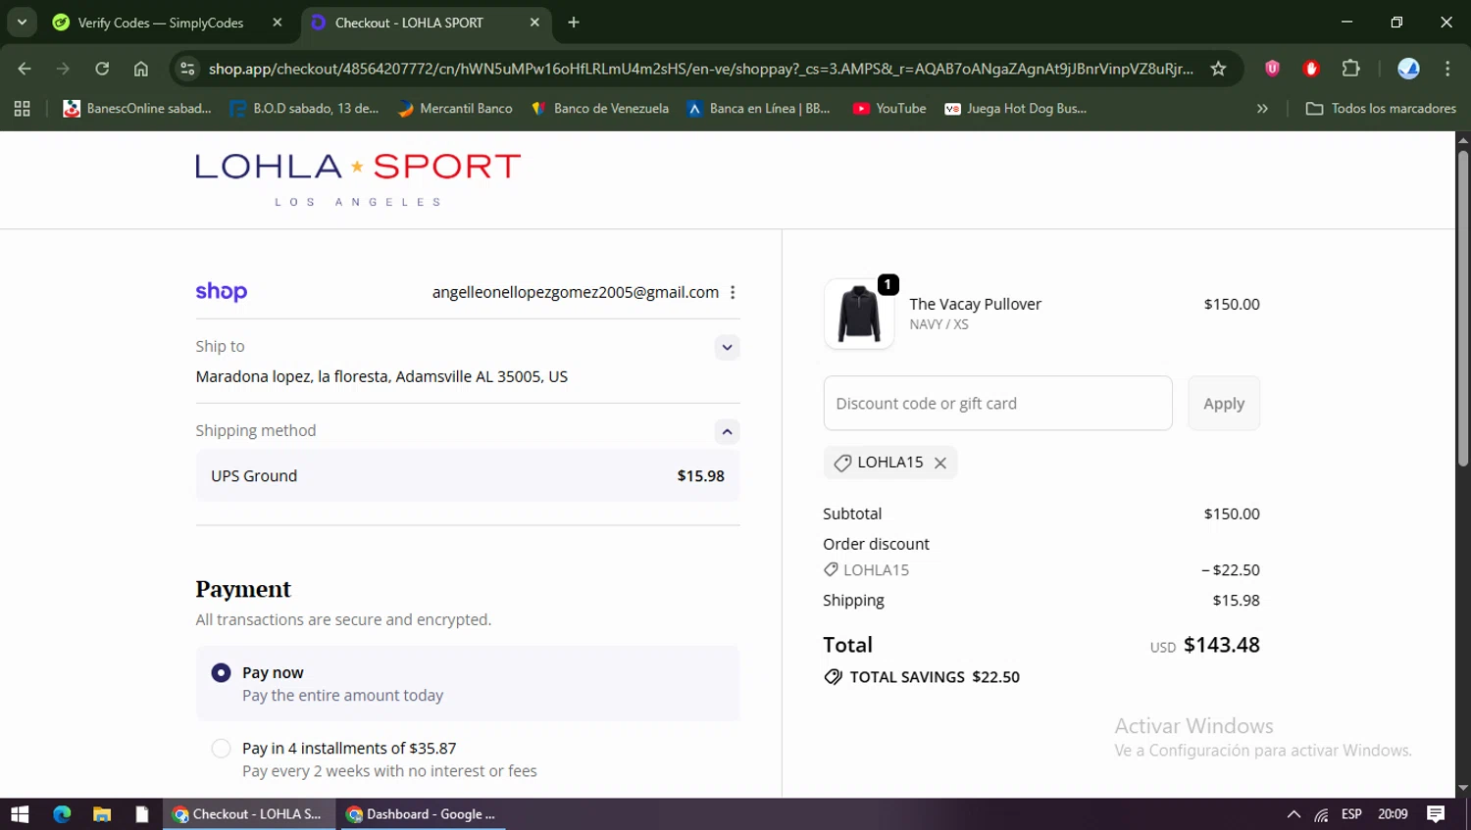Select the Checkout - LOHLA SPORT tab
The image size is (1471, 830).
coord(409,23)
